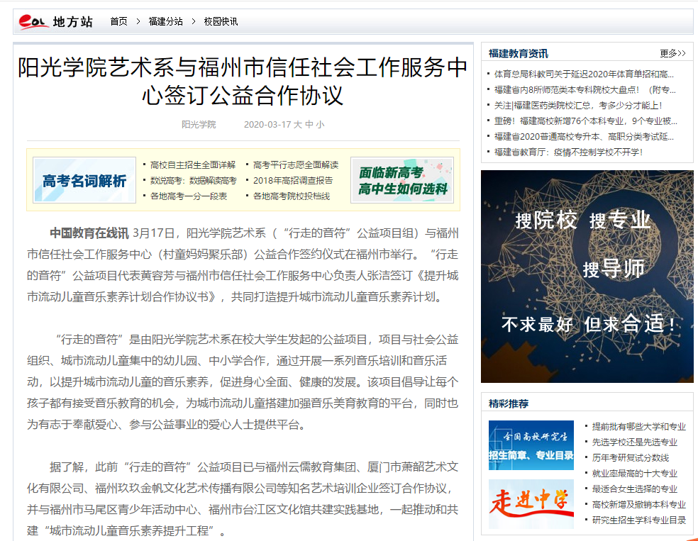Screen dimensions: 698x541
Task: Open 历年考研复试分数线 link
Action: point(630,458)
